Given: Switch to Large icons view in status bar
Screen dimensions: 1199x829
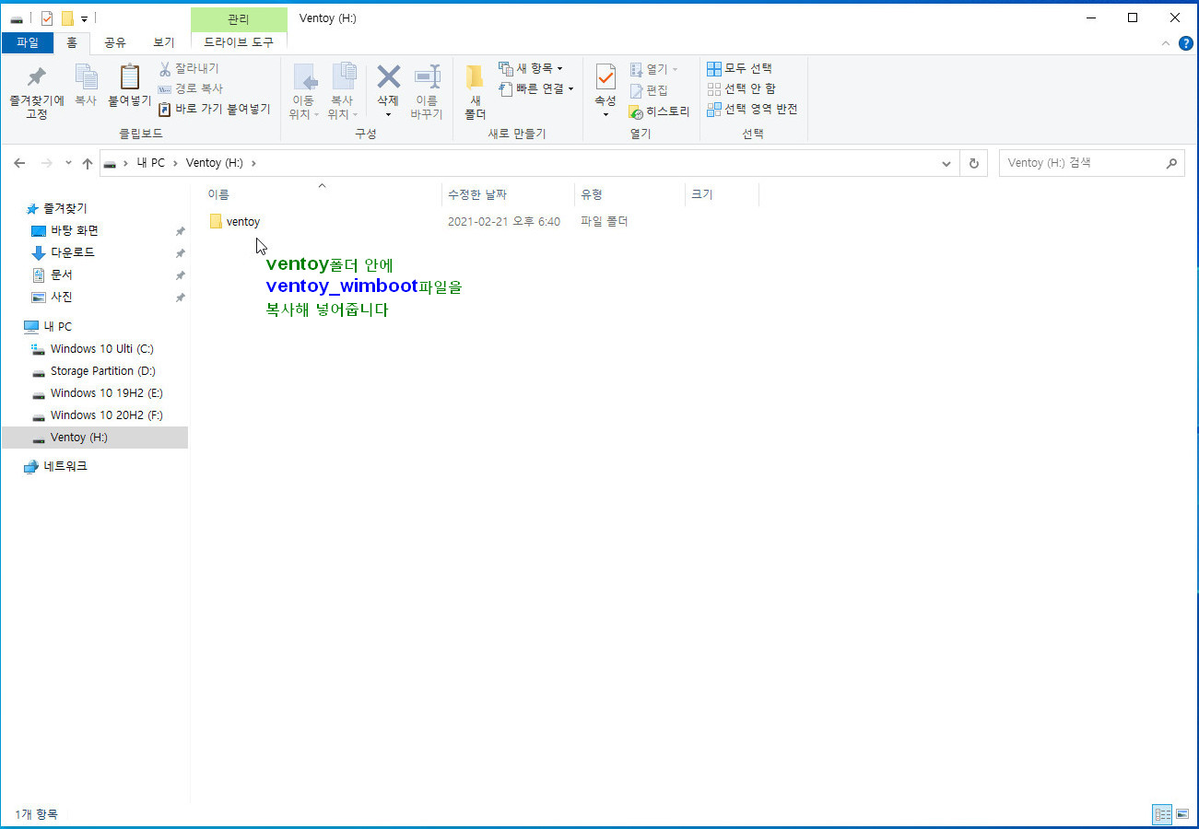Looking at the screenshot, I should [1182, 814].
